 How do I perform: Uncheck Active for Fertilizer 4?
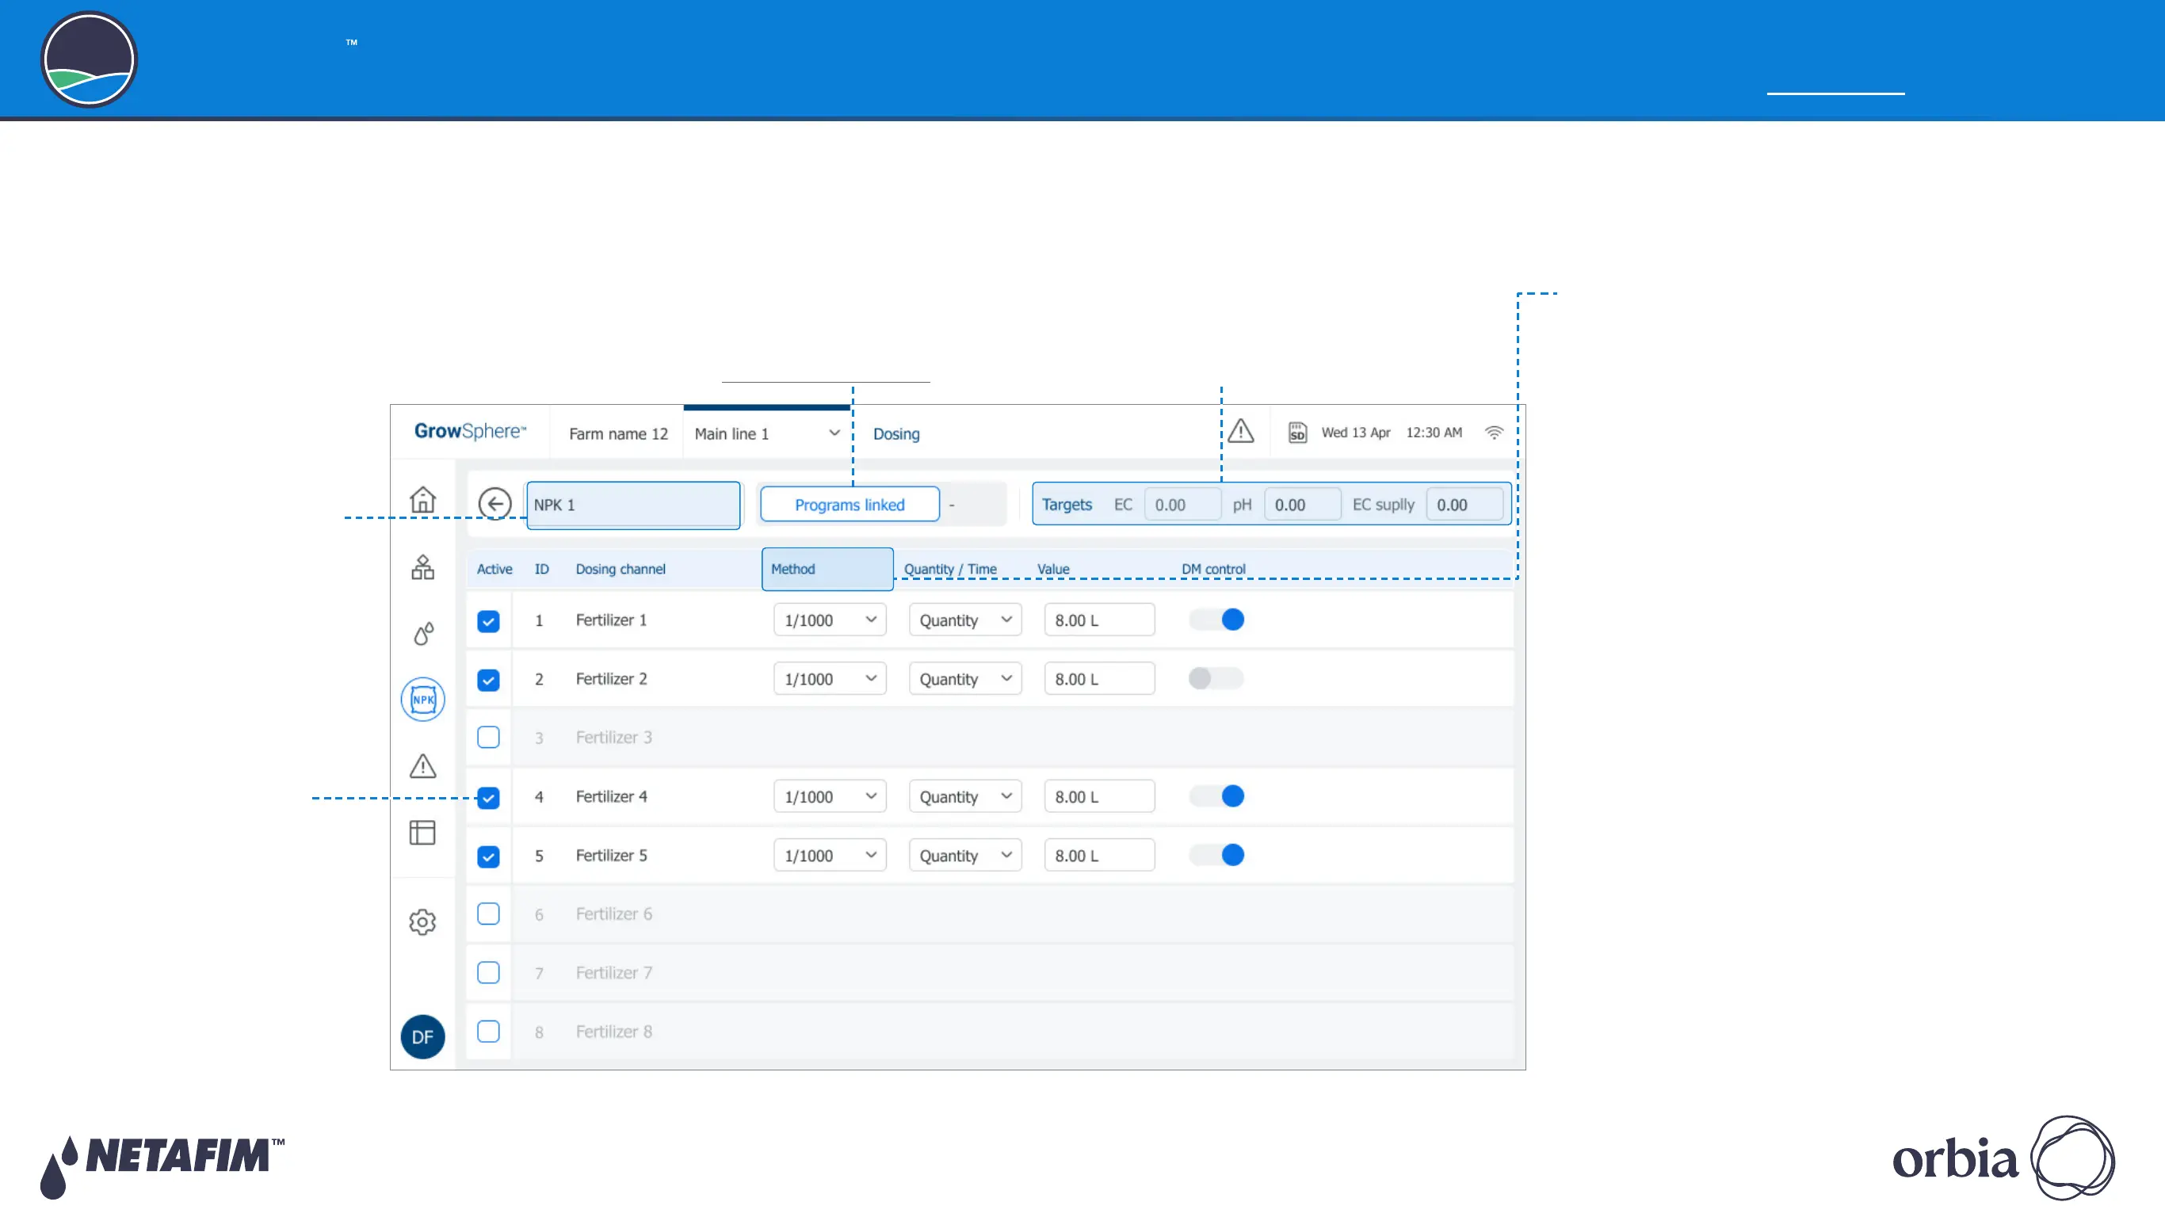coord(488,798)
